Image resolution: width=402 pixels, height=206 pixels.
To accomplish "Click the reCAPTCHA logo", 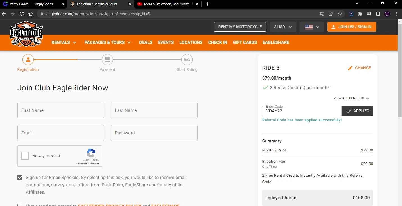I will pos(91,153).
